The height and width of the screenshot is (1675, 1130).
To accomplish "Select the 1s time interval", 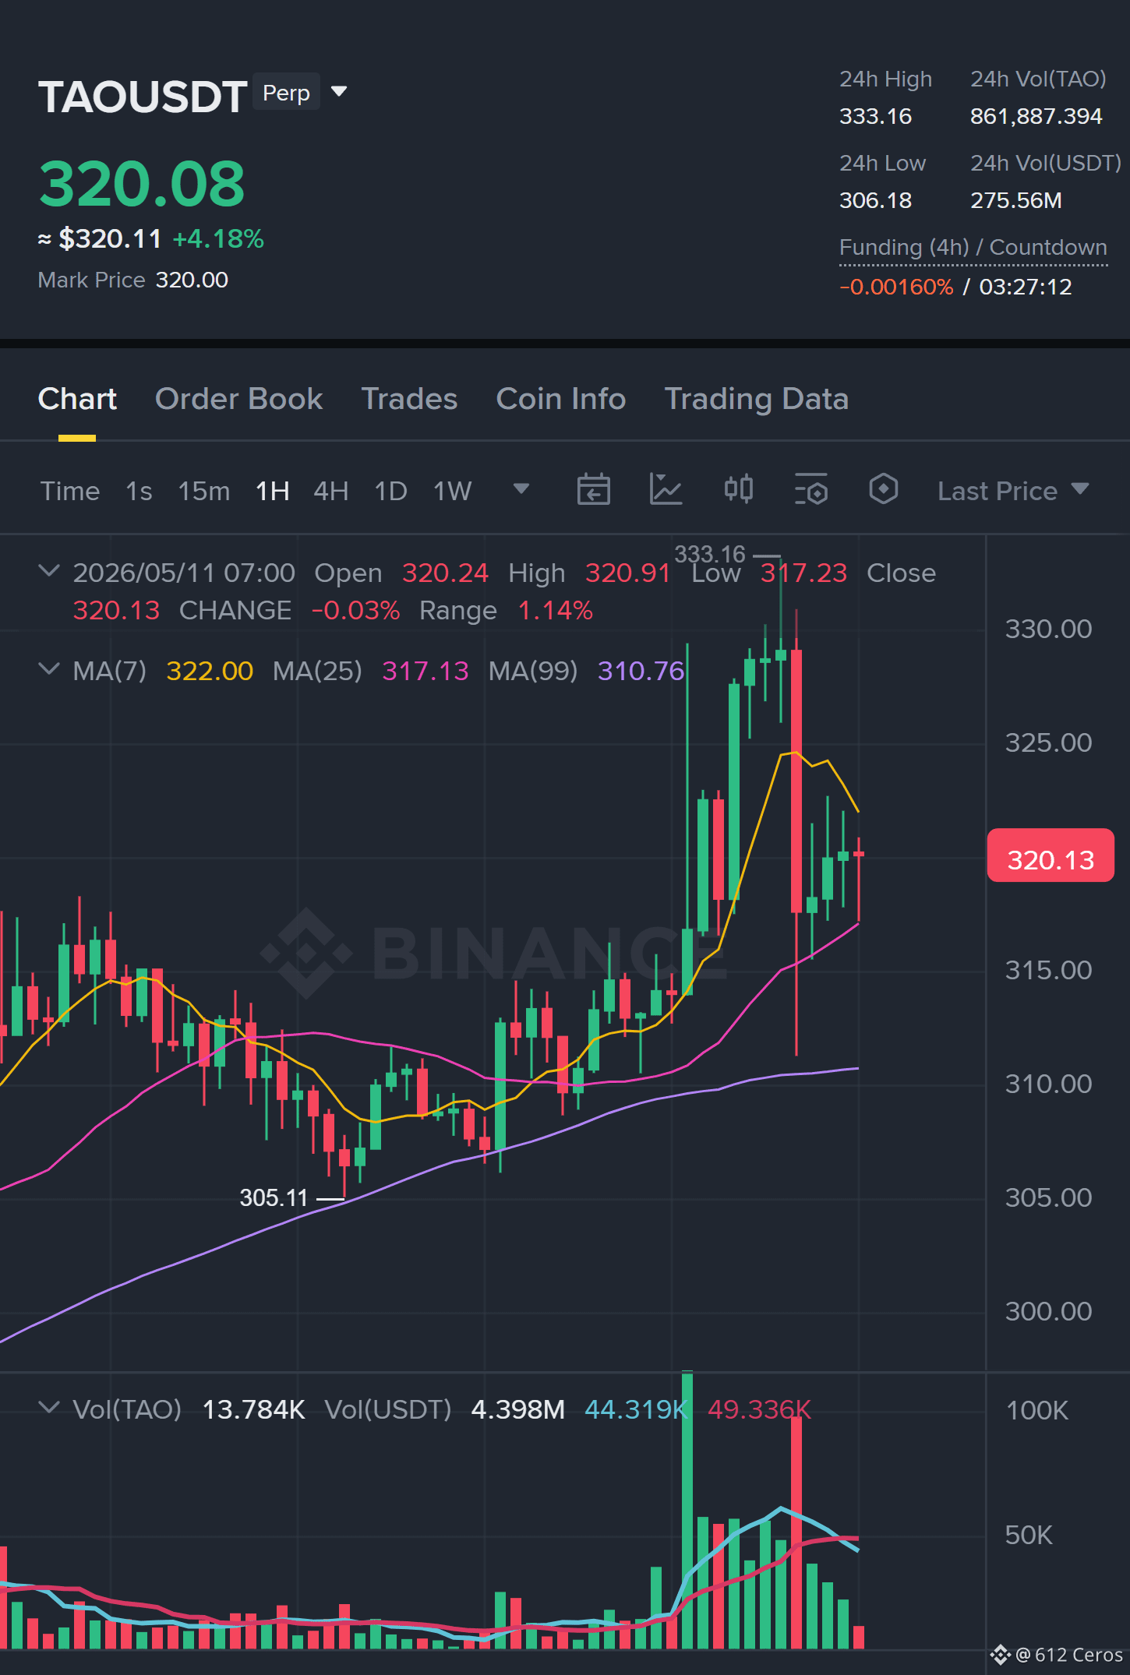I will pyautogui.click(x=139, y=492).
